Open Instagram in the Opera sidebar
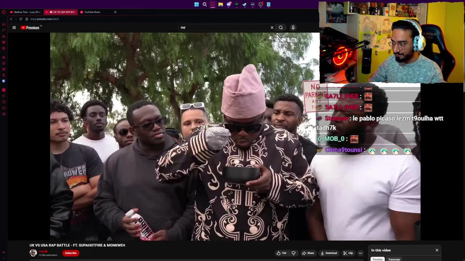This screenshot has width=465, height=261. pos(4,69)
